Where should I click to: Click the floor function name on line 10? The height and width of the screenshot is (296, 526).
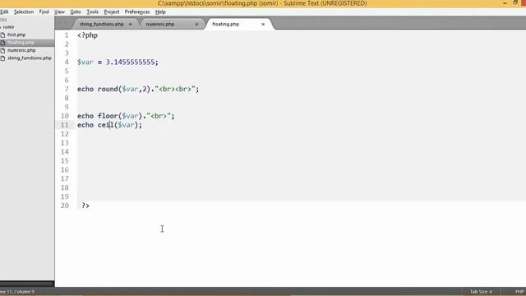(108, 116)
